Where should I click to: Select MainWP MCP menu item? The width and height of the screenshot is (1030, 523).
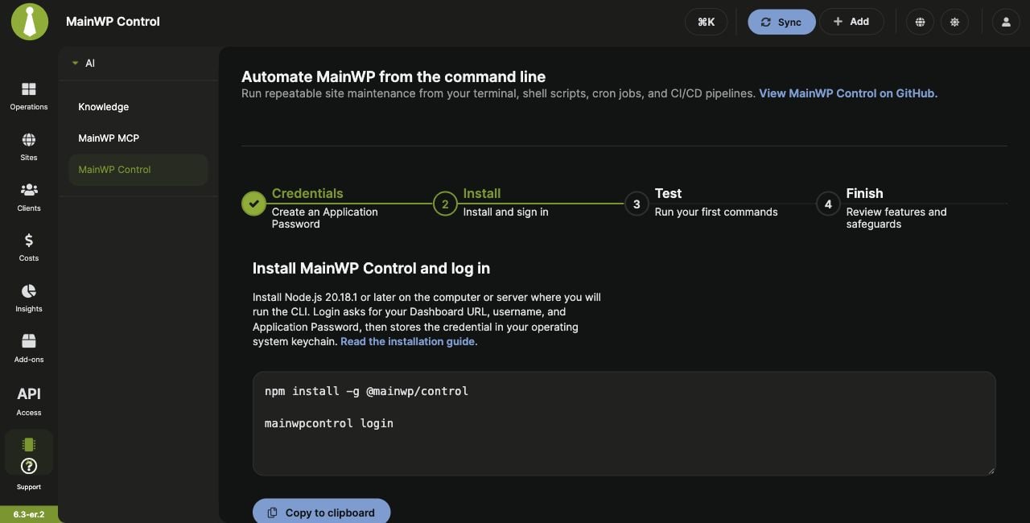click(109, 138)
